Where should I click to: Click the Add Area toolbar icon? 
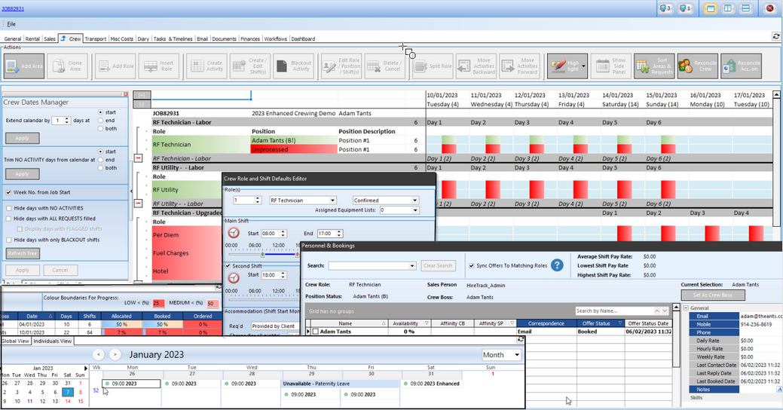[24, 66]
